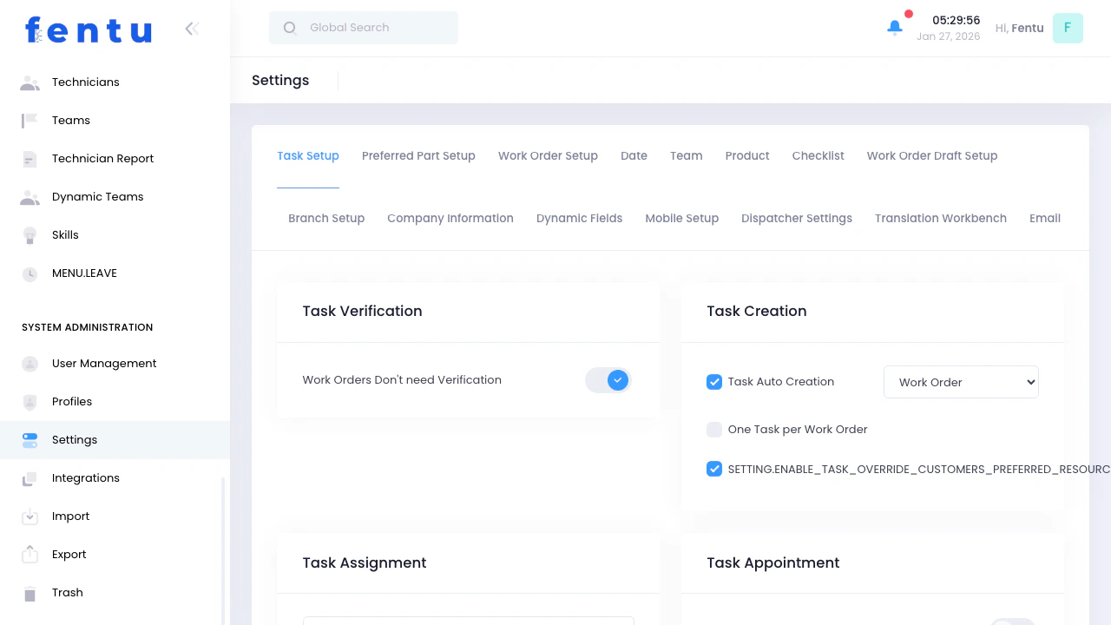Screen dimensions: 1111x625
Task: Select the Integrations sidebar icon
Action: tap(29, 477)
